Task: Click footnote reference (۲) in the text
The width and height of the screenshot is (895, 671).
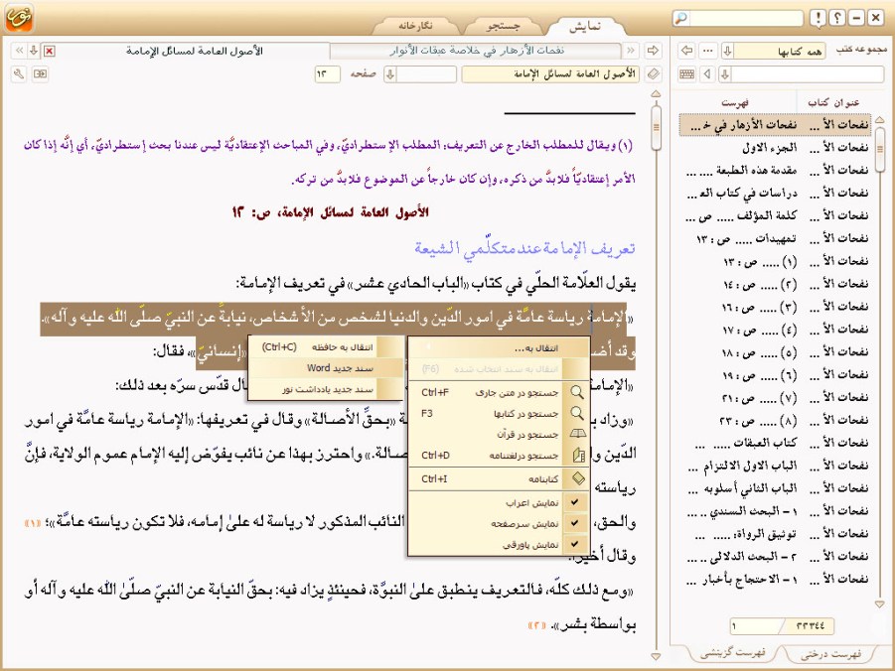Action: coord(537,626)
